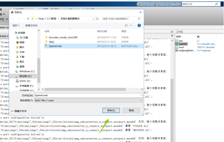Viewport: 224px width, 142px height.
Task: Select the 本地磁盘 (F:) drive
Action: tap(24, 86)
